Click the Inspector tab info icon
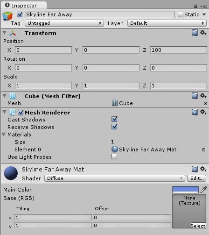Viewport: 209px width, 235px height. [x=7, y=5]
